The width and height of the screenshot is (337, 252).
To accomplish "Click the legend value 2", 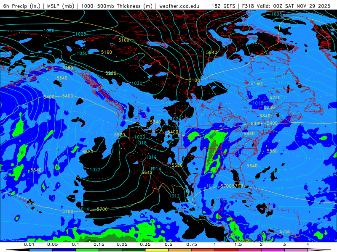I will click(x=261, y=244).
